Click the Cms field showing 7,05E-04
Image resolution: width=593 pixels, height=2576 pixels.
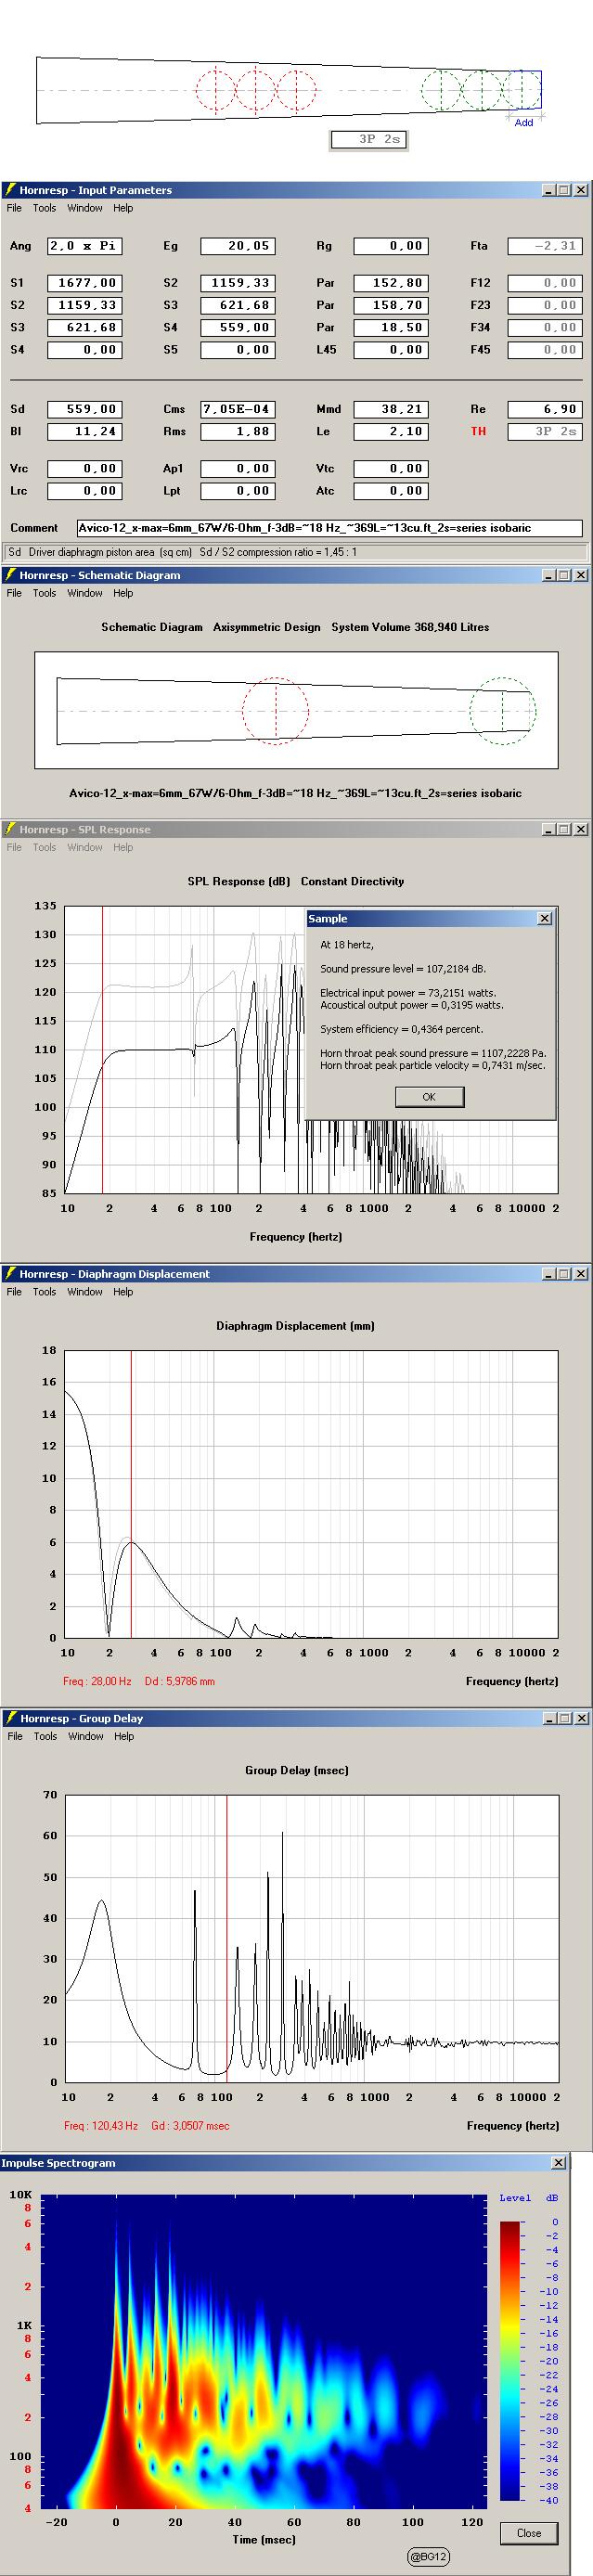(238, 409)
